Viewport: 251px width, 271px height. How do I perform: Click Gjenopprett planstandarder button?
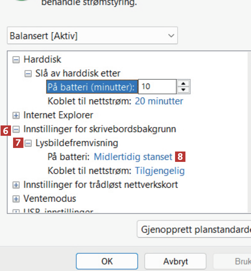pos(194,229)
